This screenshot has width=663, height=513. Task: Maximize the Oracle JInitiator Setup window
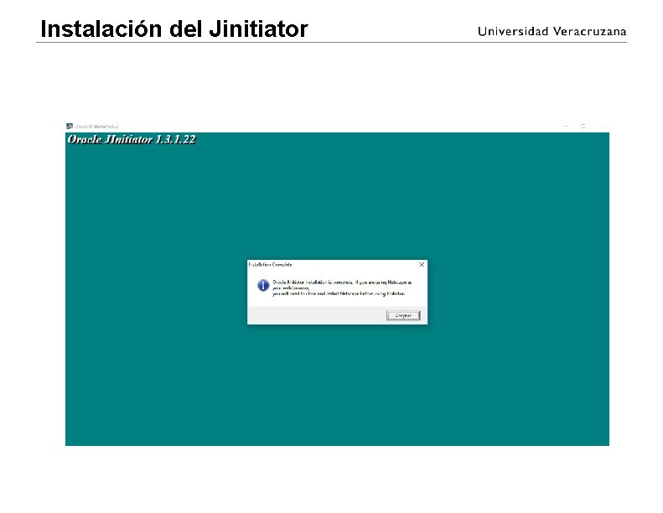click(583, 126)
